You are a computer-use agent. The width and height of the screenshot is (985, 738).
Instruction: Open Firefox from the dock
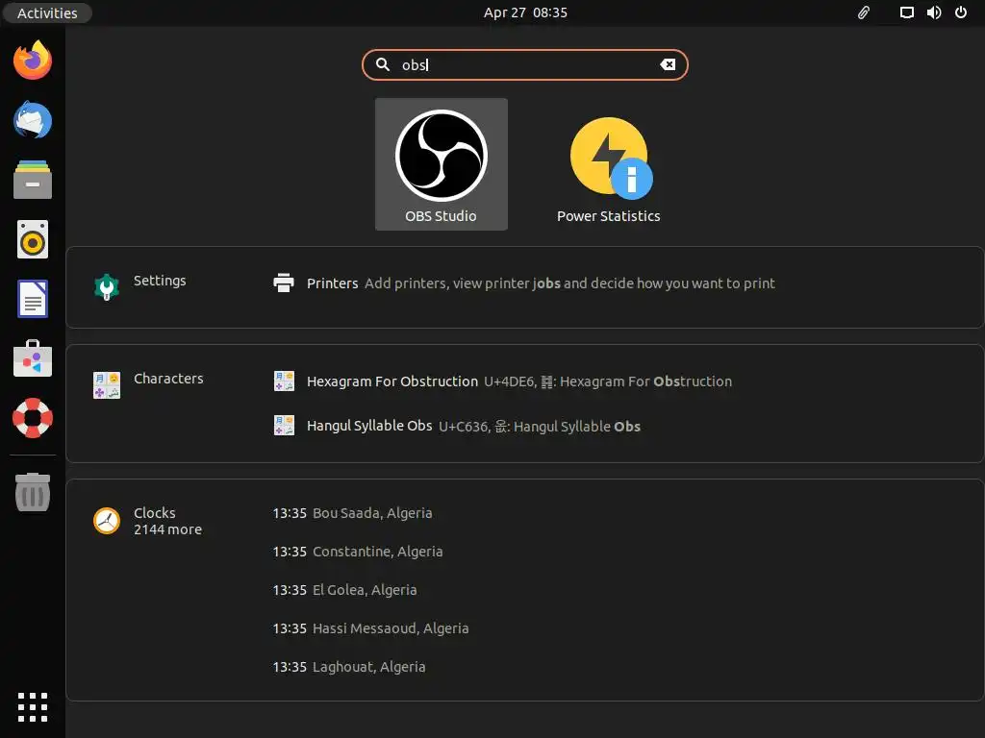click(x=33, y=61)
